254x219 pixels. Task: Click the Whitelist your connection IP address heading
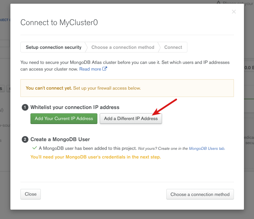[x=75, y=107]
